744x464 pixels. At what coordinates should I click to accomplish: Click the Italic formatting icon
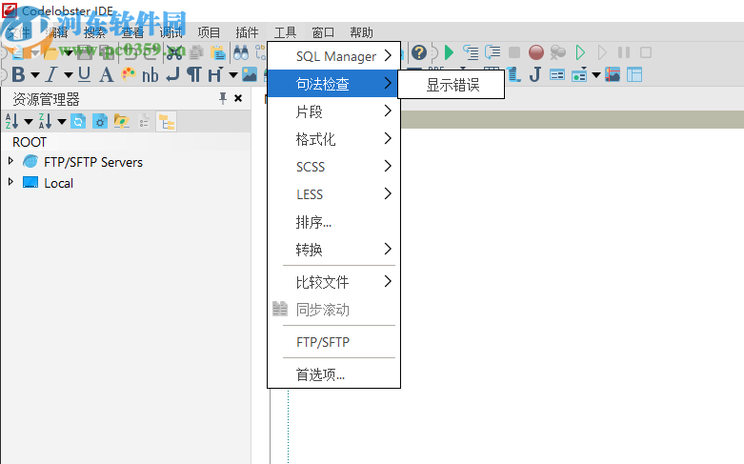(x=51, y=75)
